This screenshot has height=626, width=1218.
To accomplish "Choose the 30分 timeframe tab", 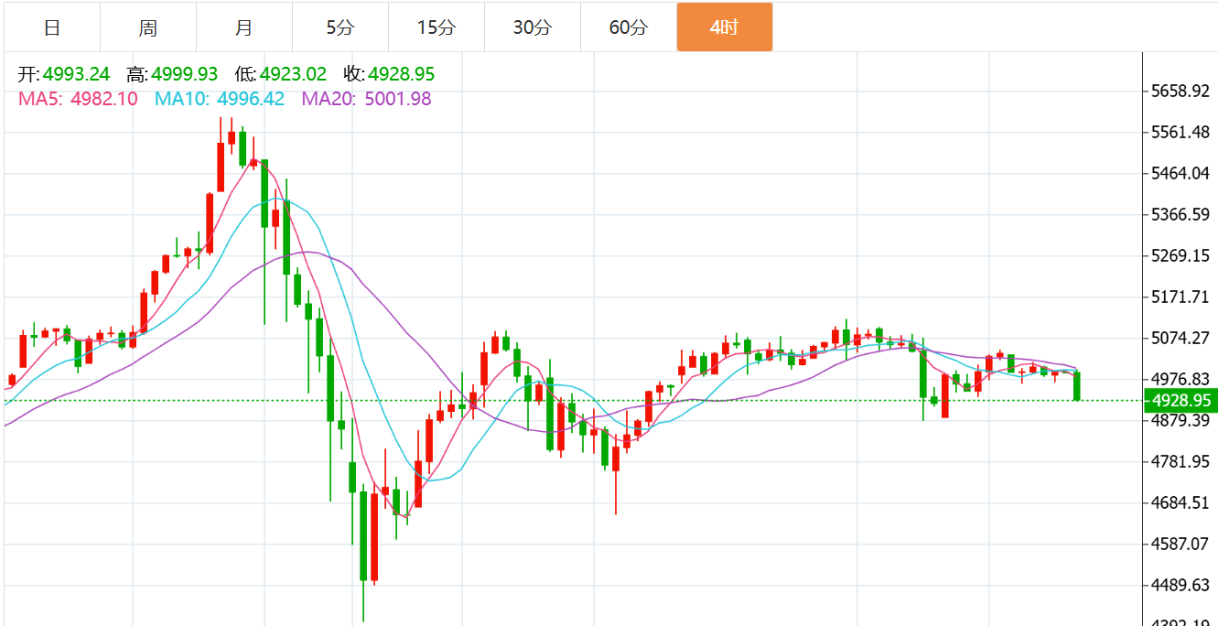I will [533, 27].
